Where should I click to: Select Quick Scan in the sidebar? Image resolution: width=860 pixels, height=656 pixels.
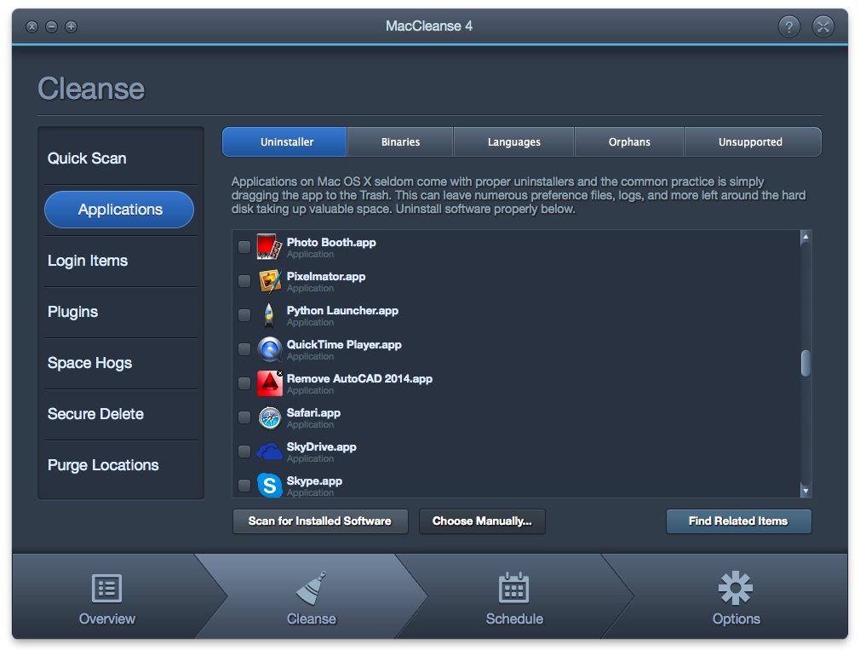click(x=121, y=158)
